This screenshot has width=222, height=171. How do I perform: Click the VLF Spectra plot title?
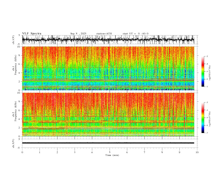(x=32, y=34)
